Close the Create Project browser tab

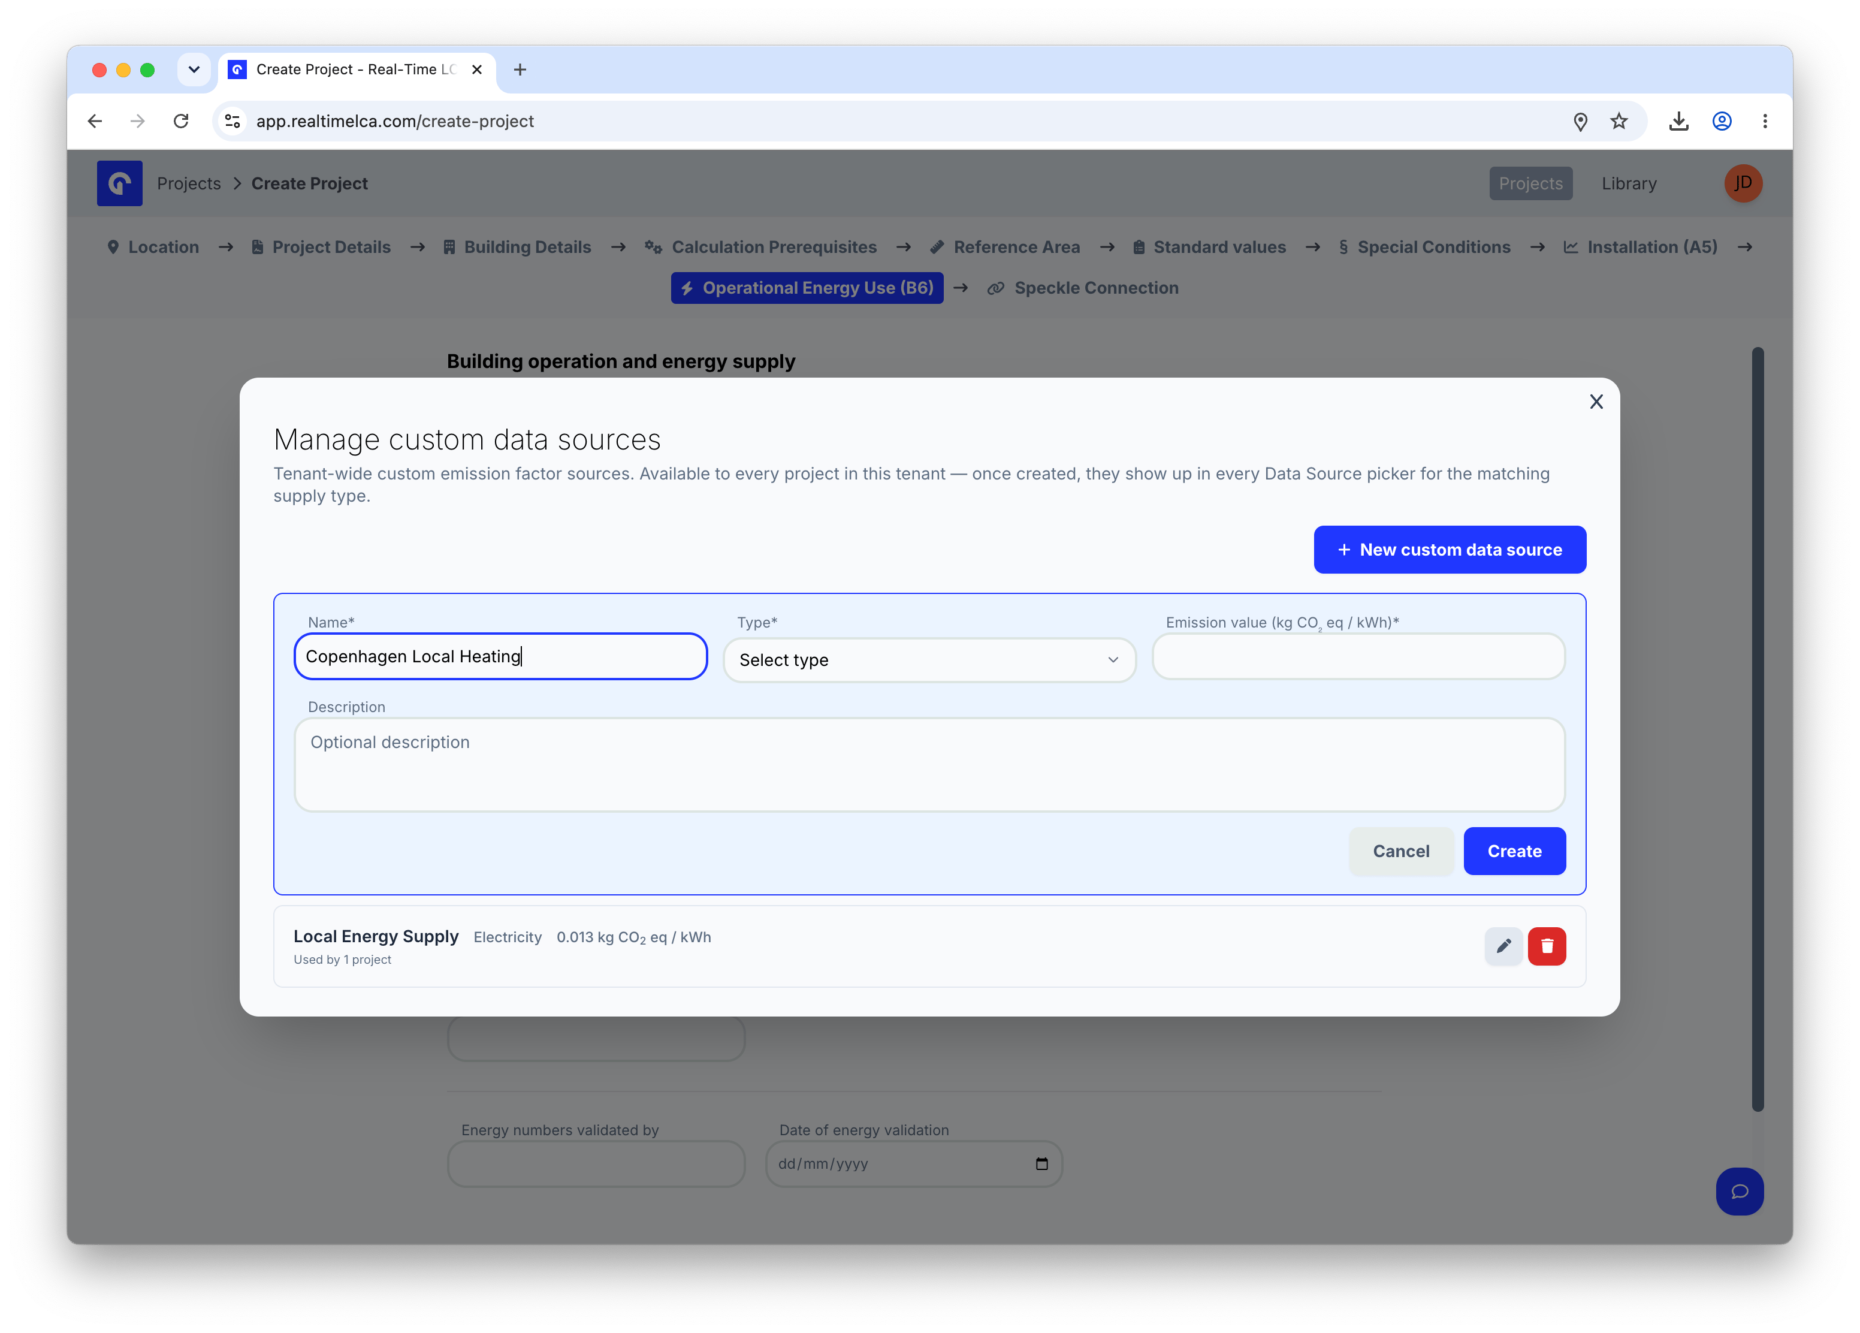coord(476,70)
